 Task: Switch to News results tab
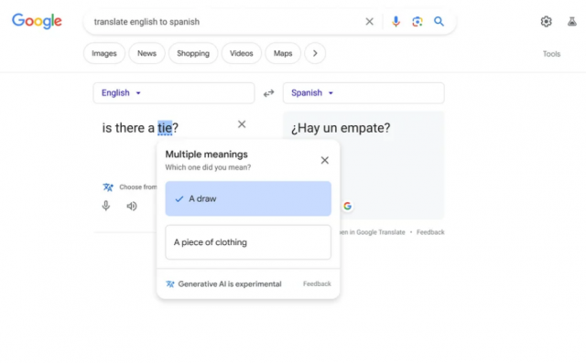pyautogui.click(x=146, y=53)
